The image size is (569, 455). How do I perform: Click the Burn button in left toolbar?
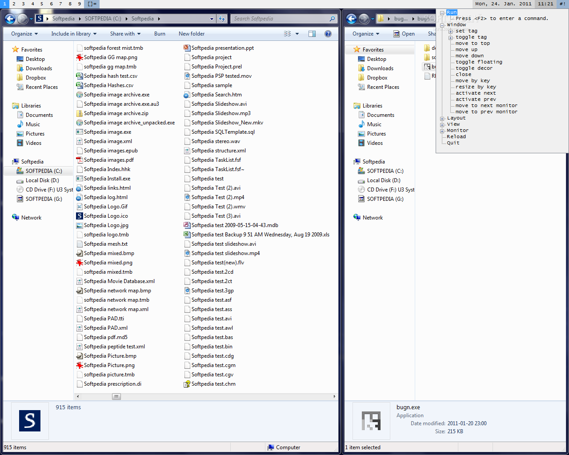tap(160, 34)
